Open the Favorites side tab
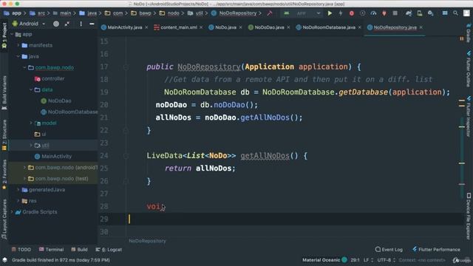This screenshot has height=266, width=473. coord(4,174)
